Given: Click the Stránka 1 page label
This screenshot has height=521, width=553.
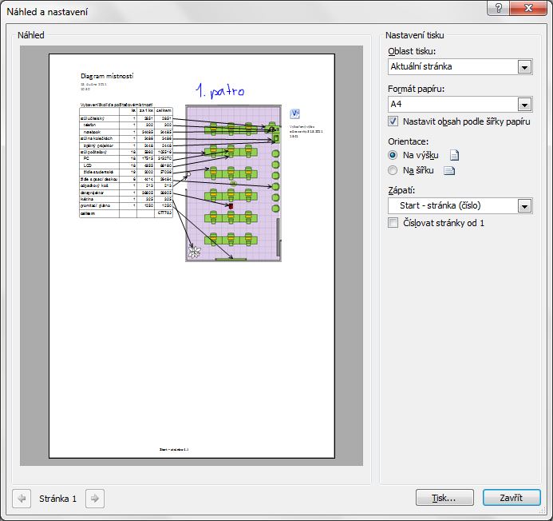Looking at the screenshot, I should pyautogui.click(x=57, y=499).
